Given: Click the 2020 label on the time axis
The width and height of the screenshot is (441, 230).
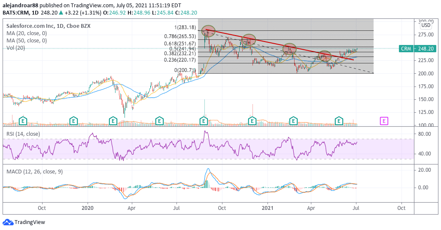Looking at the screenshot, I should click(88, 208).
